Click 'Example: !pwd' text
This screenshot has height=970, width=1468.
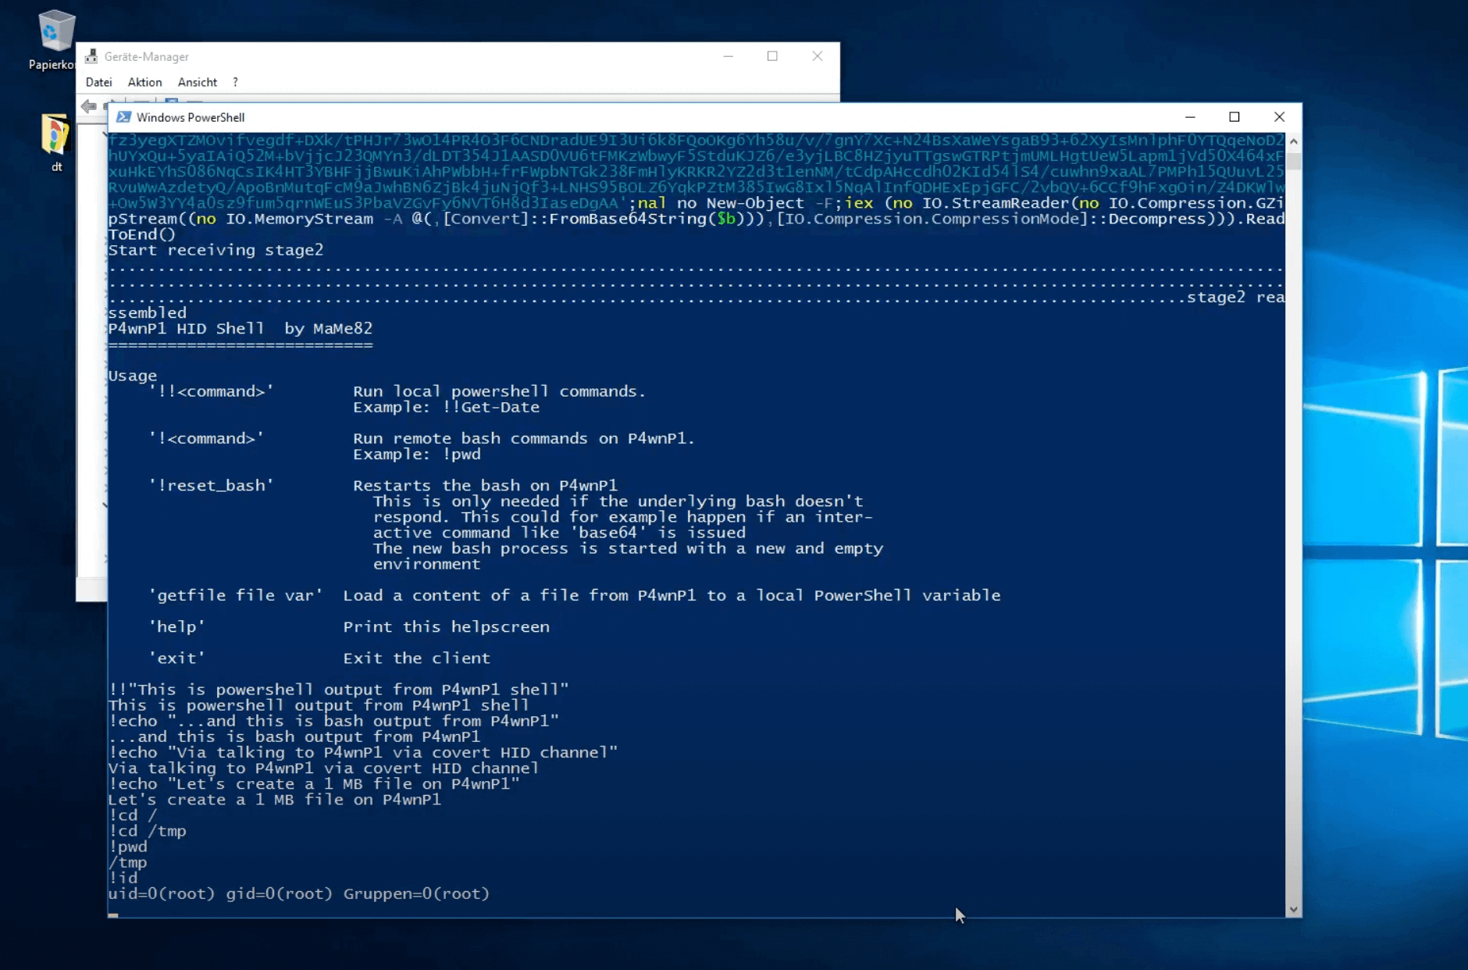tap(417, 454)
